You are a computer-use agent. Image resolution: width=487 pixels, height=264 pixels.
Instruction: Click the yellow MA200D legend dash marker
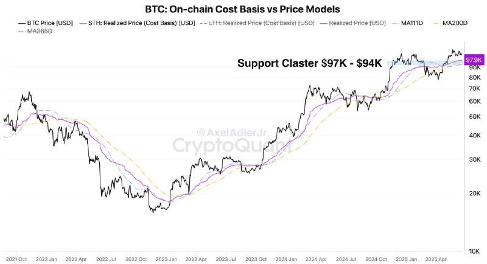pyautogui.click(x=436, y=23)
